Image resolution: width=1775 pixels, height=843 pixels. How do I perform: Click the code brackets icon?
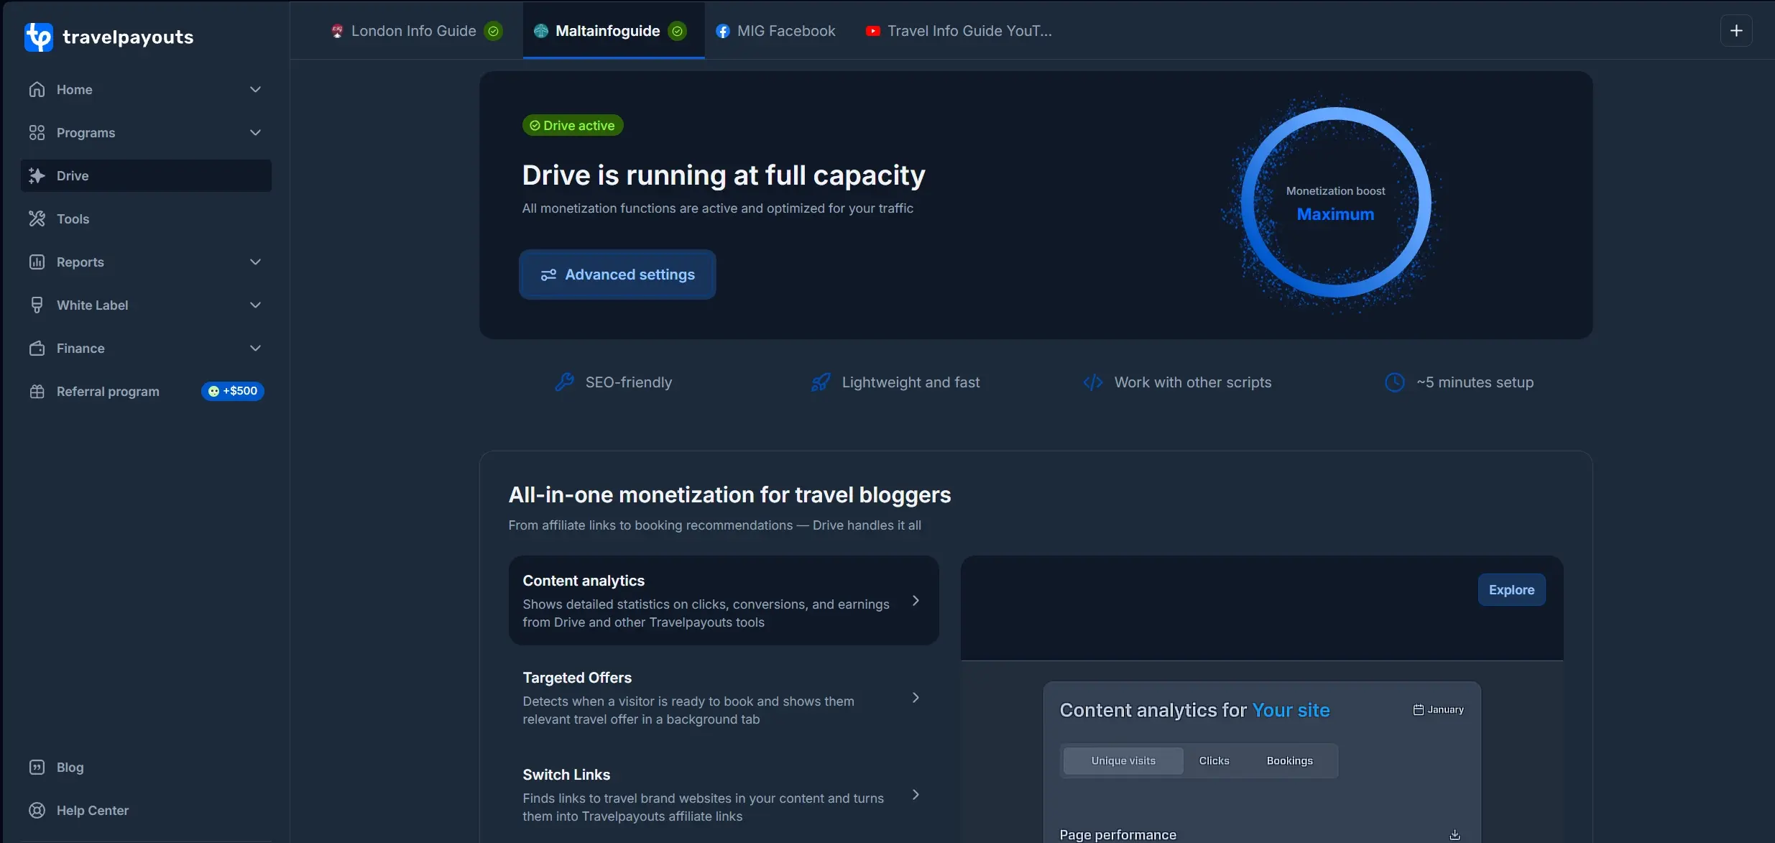coord(1093,382)
